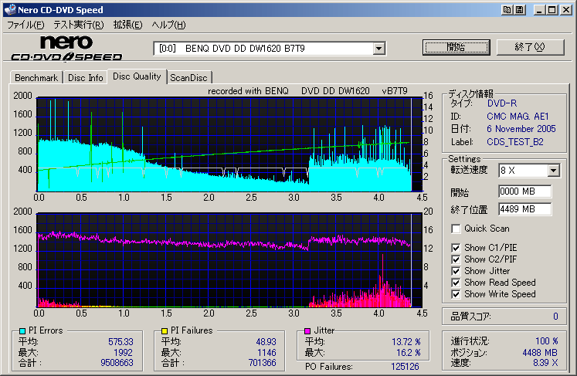
Task: Open the ヘルプ(H) menu
Action: [x=168, y=25]
